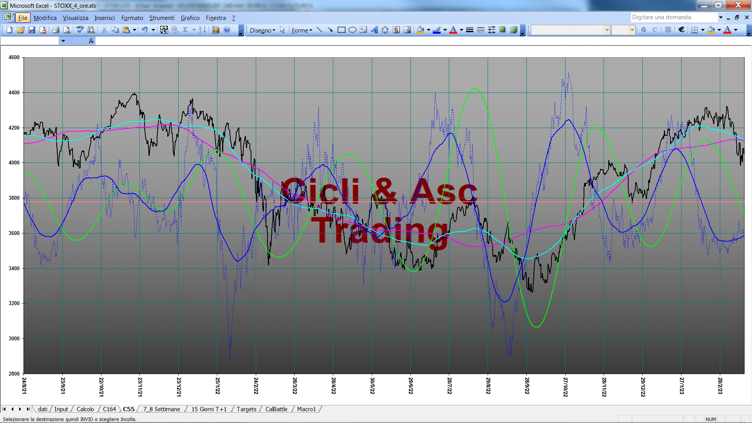The image size is (752, 423).
Task: Click the AutoSum sigma icon
Action: tap(186, 30)
